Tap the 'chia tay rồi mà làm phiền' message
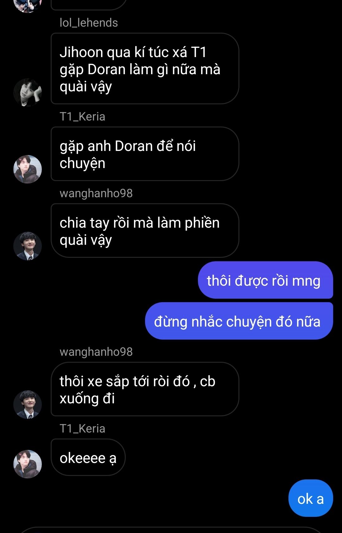The image size is (342, 533). (145, 231)
